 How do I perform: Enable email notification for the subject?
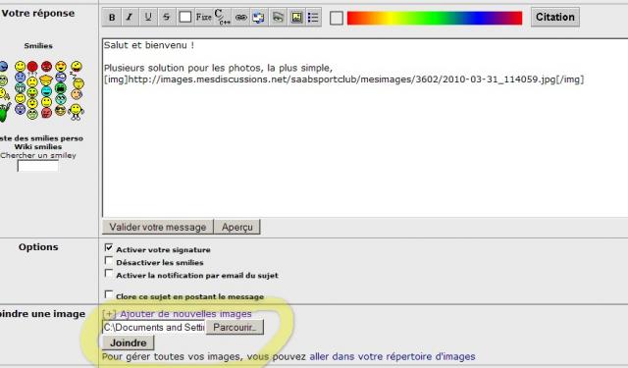click(x=109, y=273)
